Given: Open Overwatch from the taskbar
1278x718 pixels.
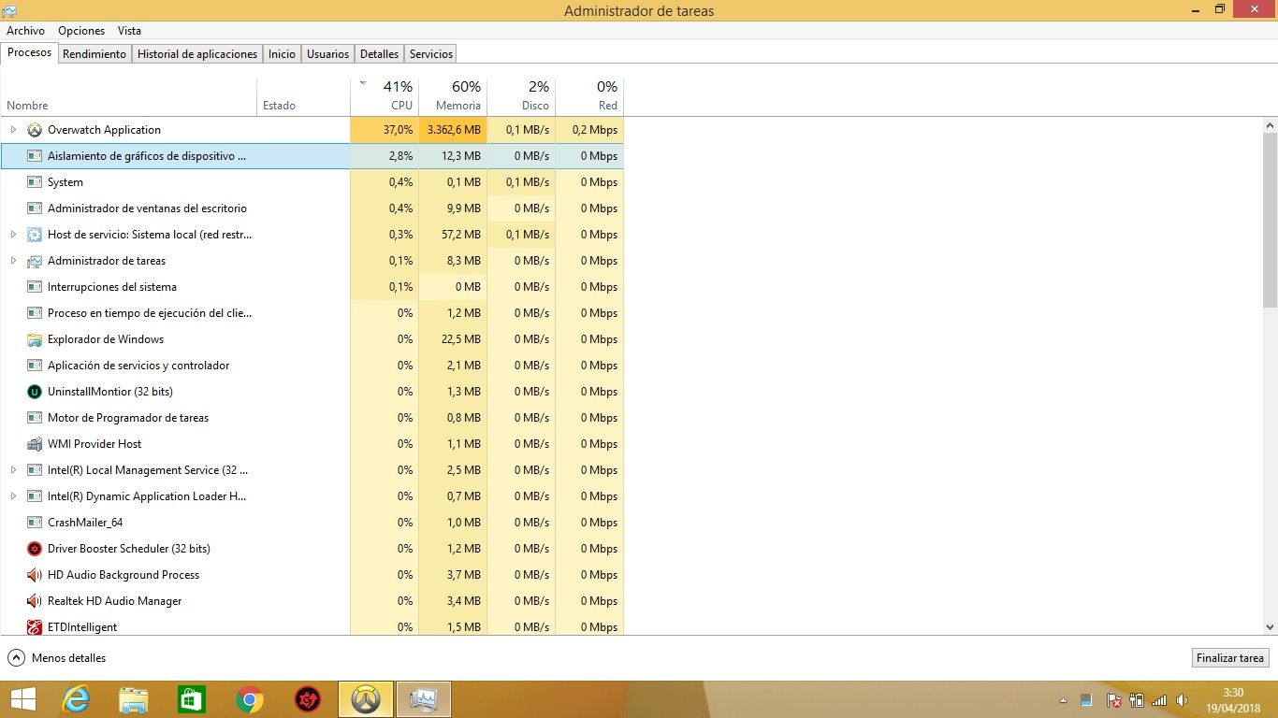Looking at the screenshot, I should 366,698.
